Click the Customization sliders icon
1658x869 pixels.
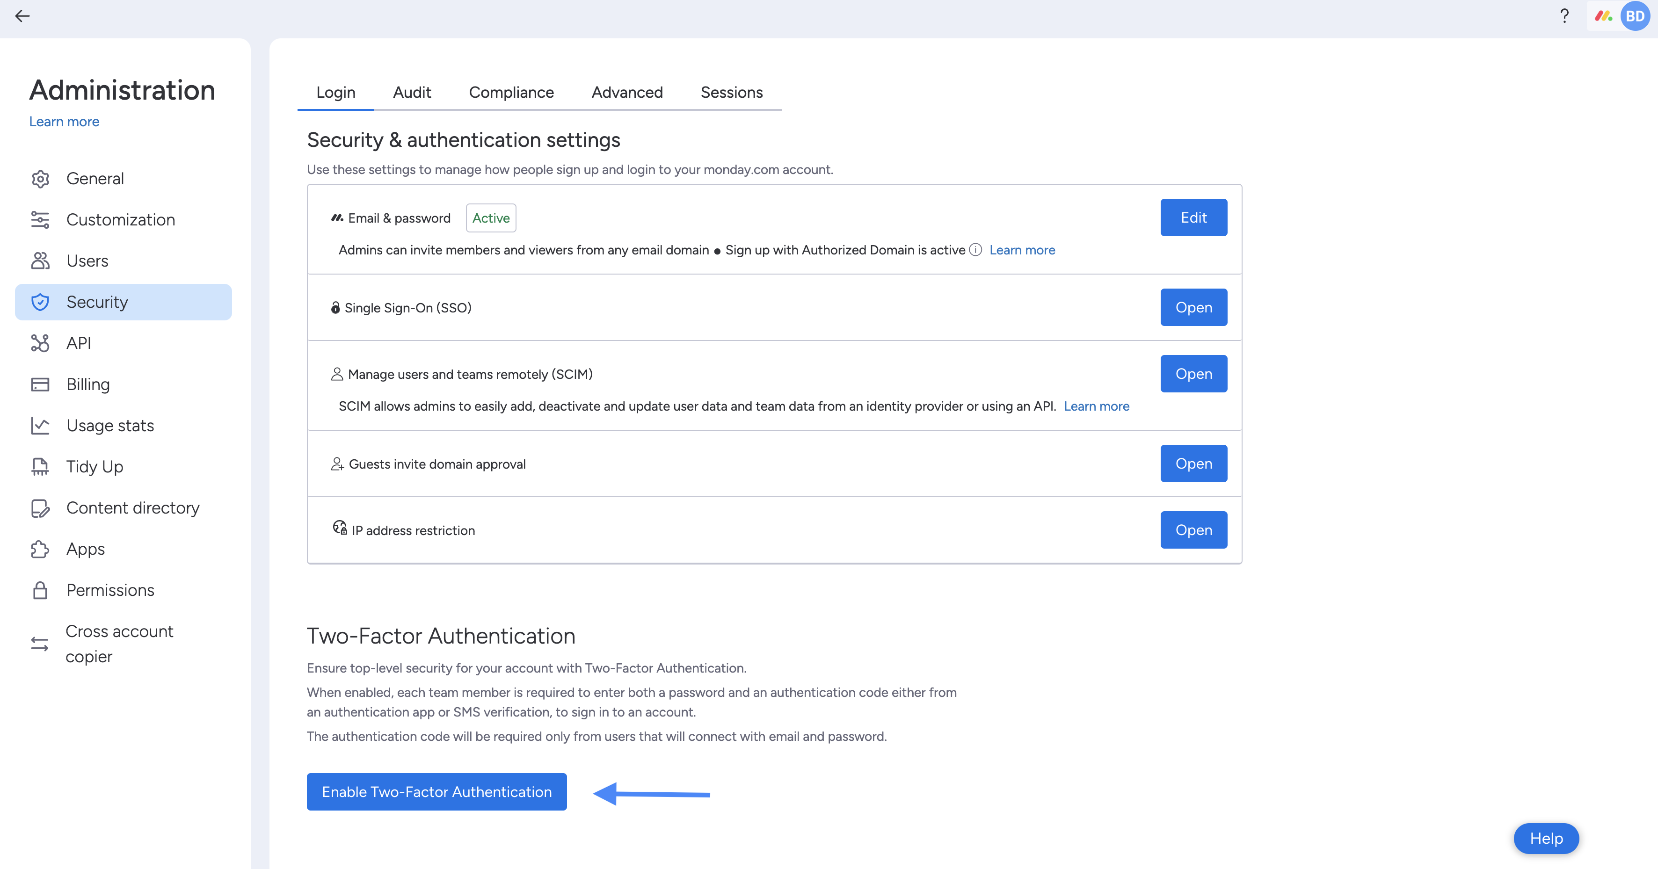pos(40,220)
